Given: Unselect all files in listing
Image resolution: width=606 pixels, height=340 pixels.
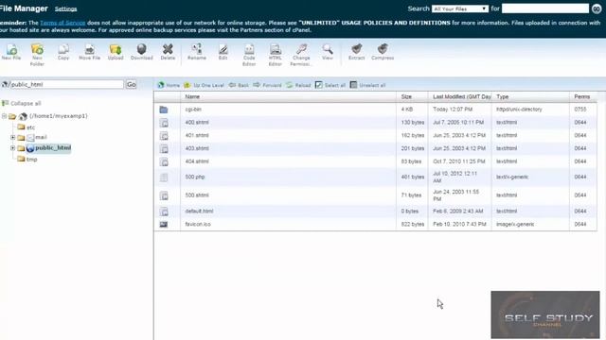Looking at the screenshot, I should click(x=367, y=85).
